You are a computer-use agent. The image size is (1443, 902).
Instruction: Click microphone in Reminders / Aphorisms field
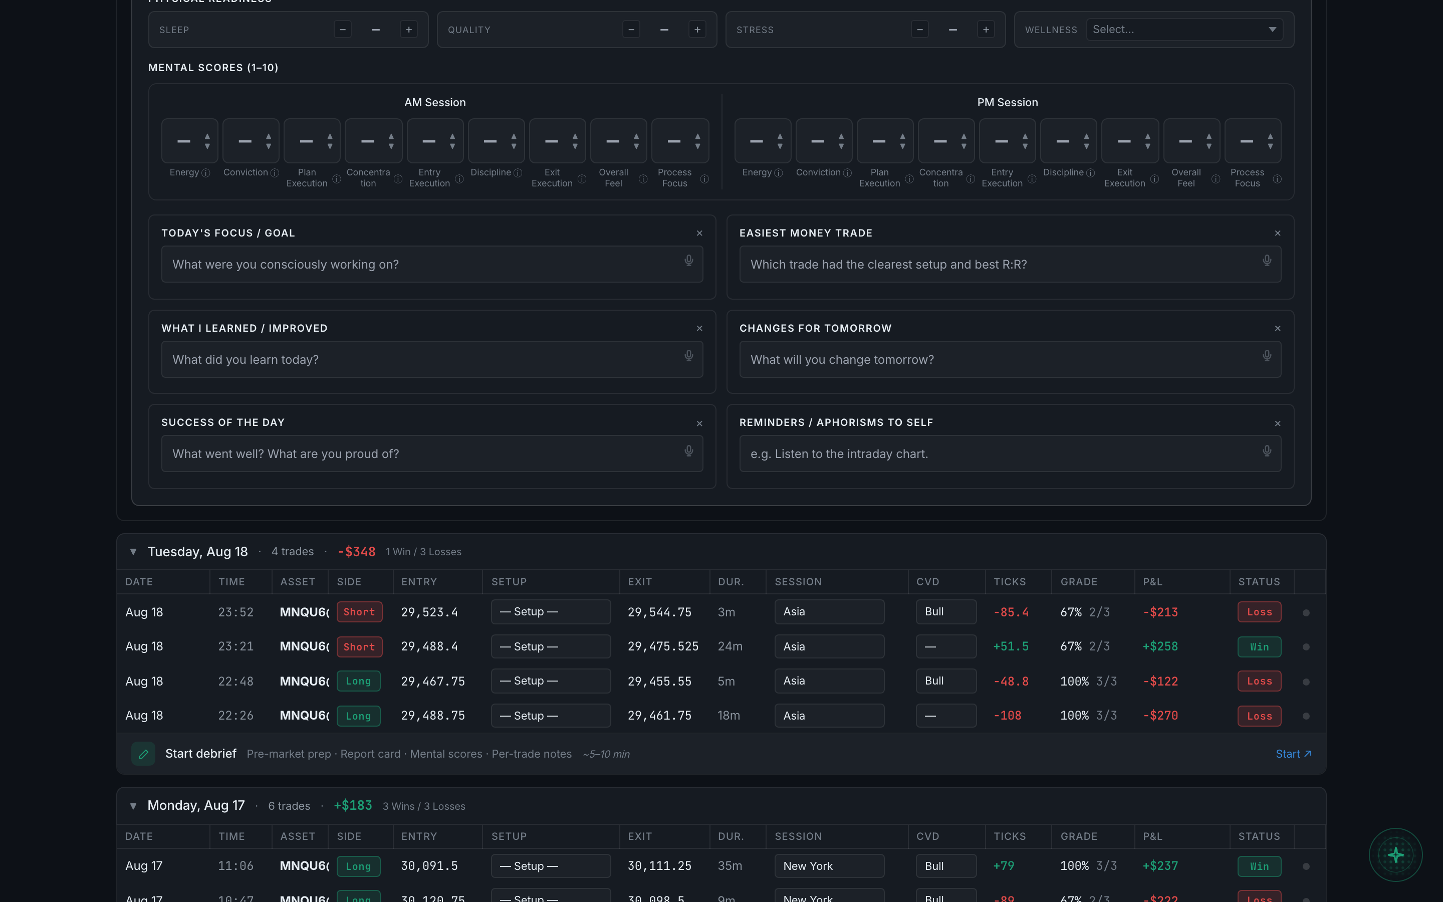(x=1267, y=451)
